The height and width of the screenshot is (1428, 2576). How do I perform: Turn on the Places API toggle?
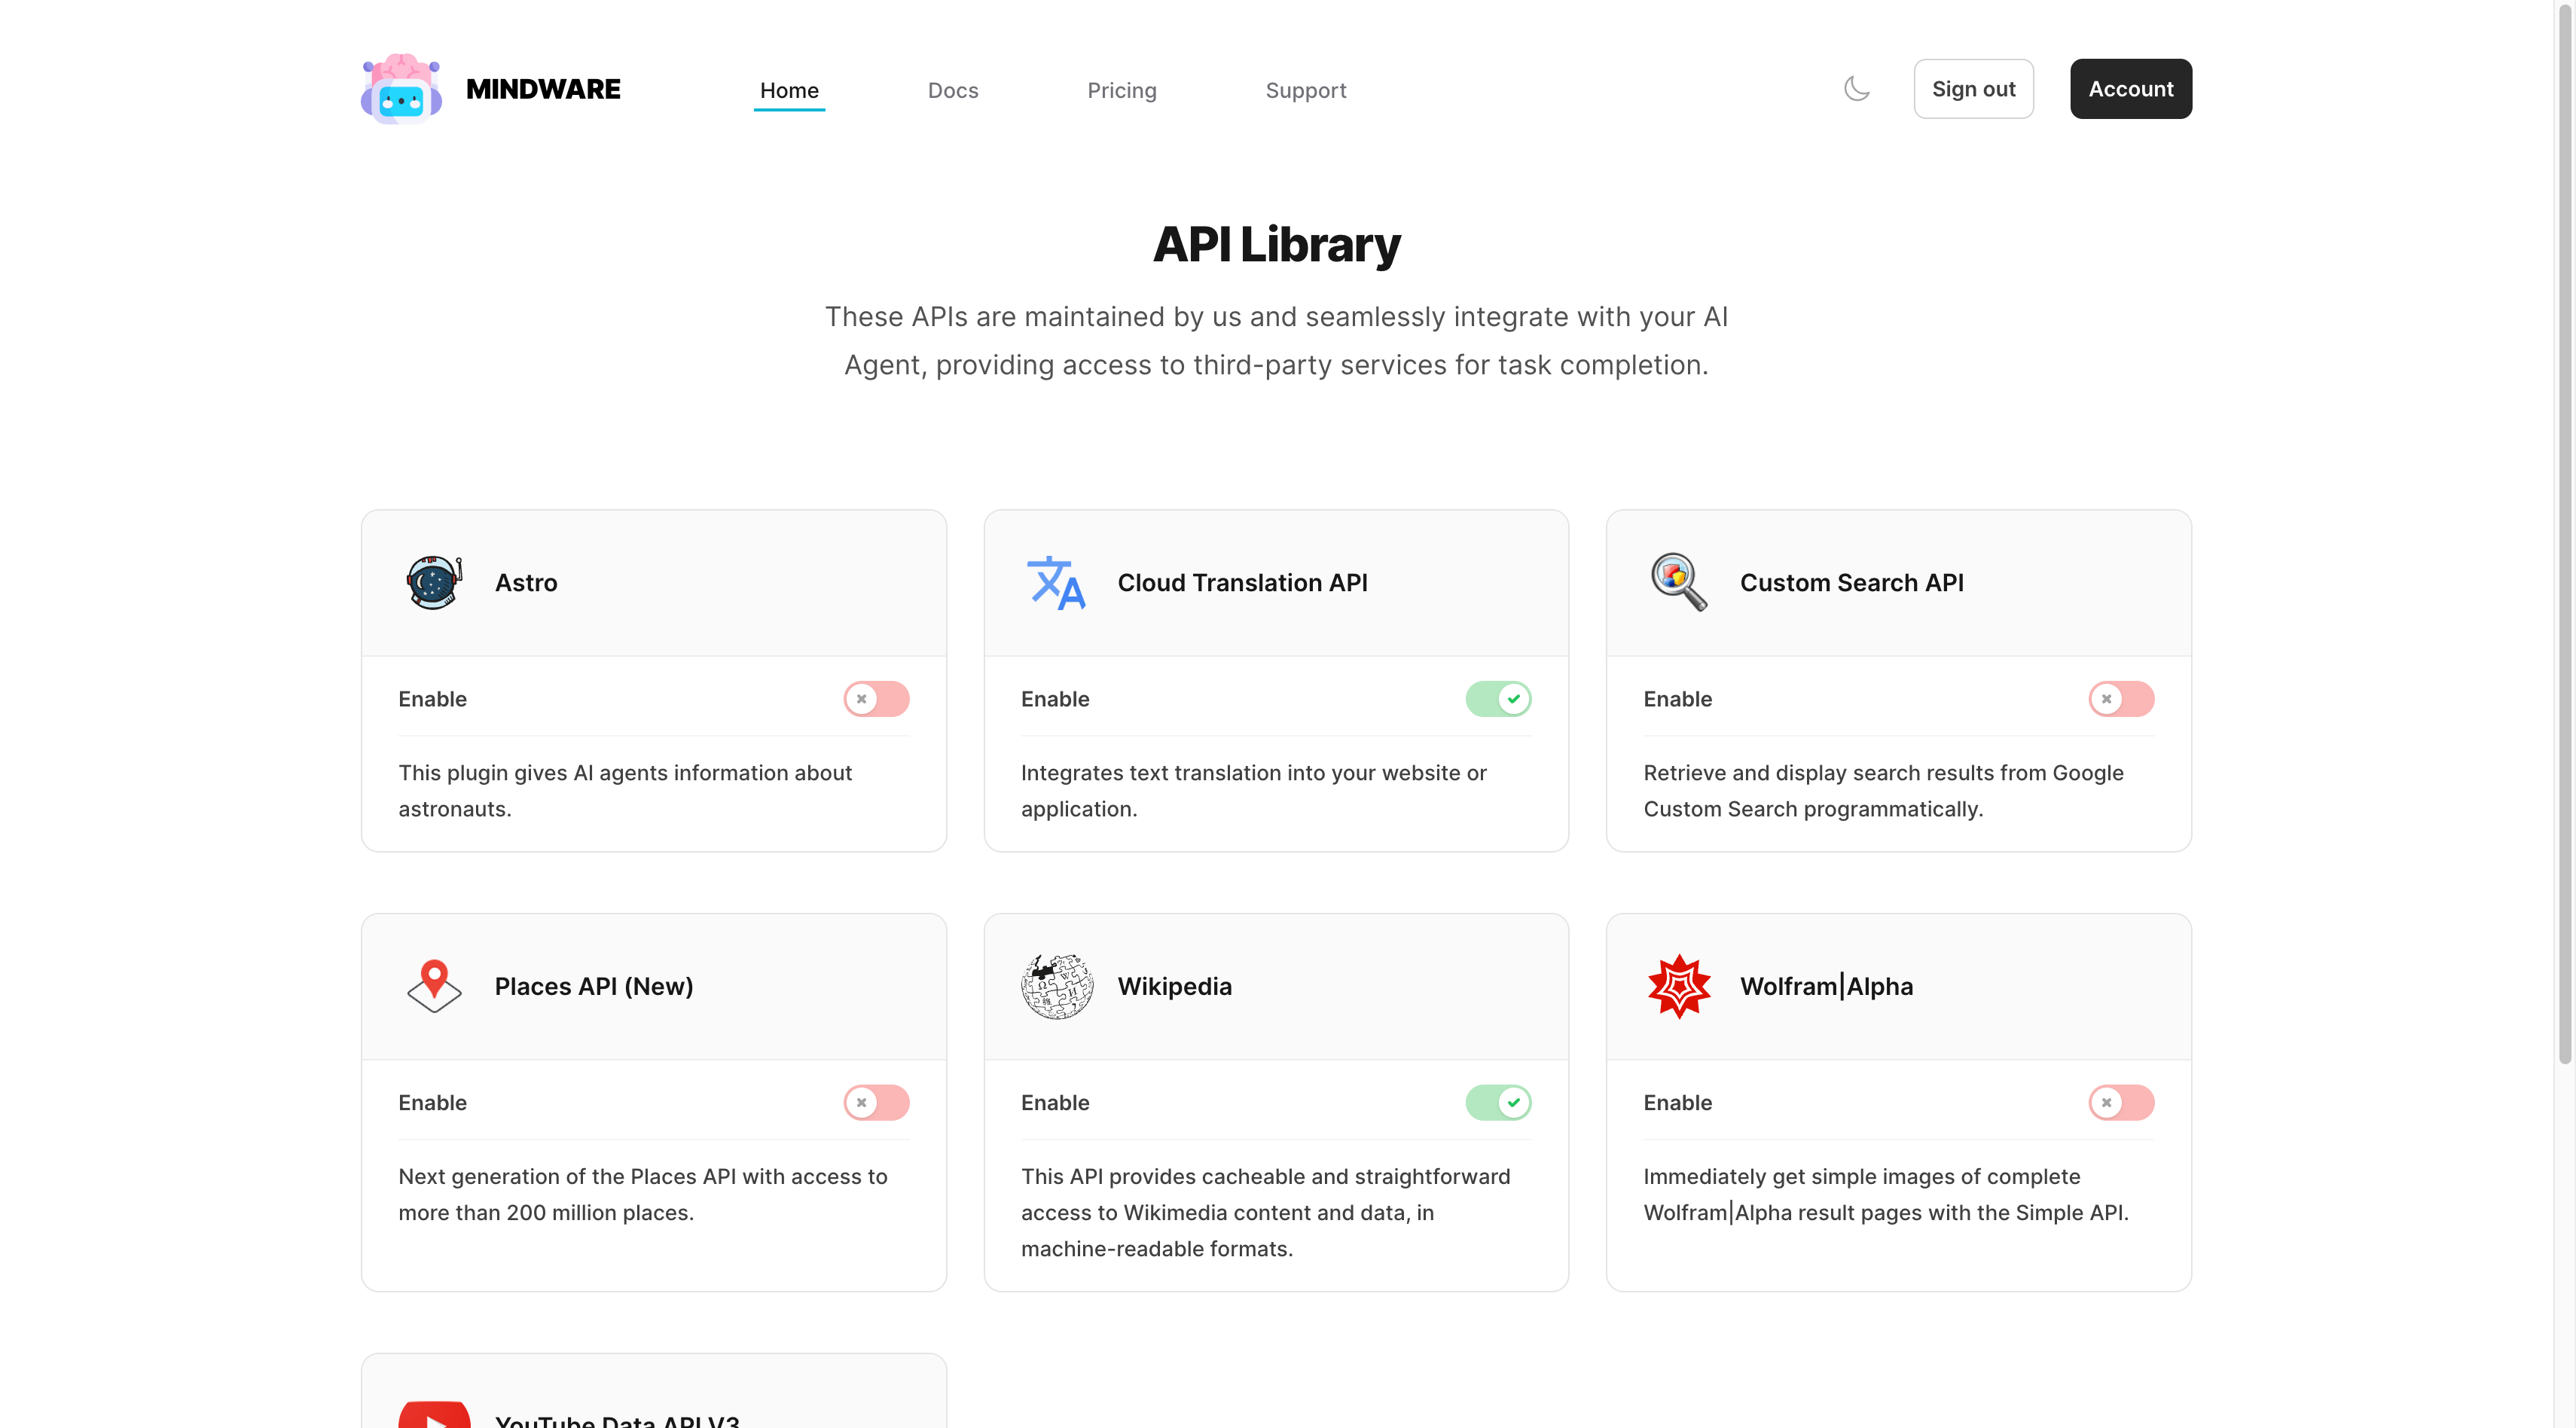876,1102
